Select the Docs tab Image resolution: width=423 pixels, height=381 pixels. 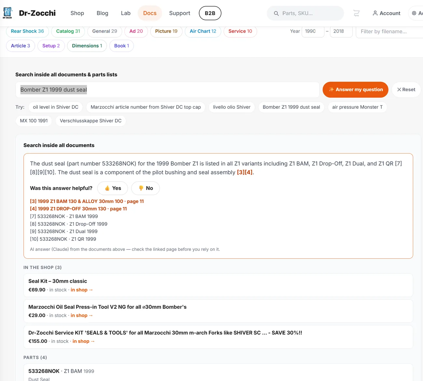[150, 13]
